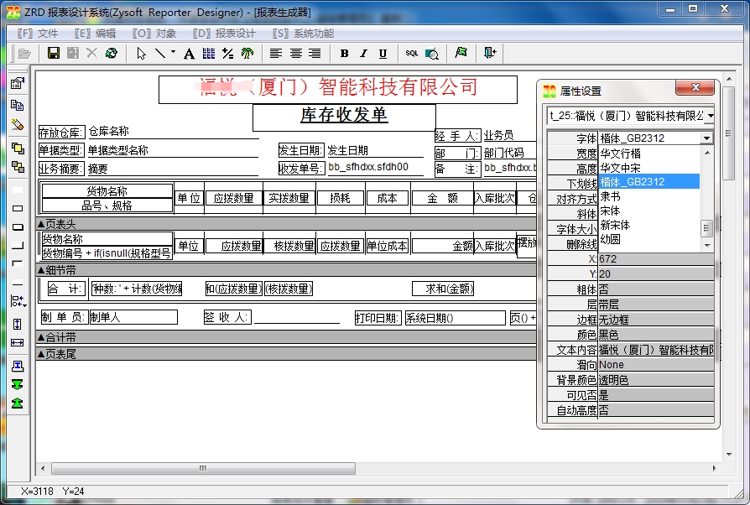Click the bring-to-front yellow squares icon

pos(18,148)
